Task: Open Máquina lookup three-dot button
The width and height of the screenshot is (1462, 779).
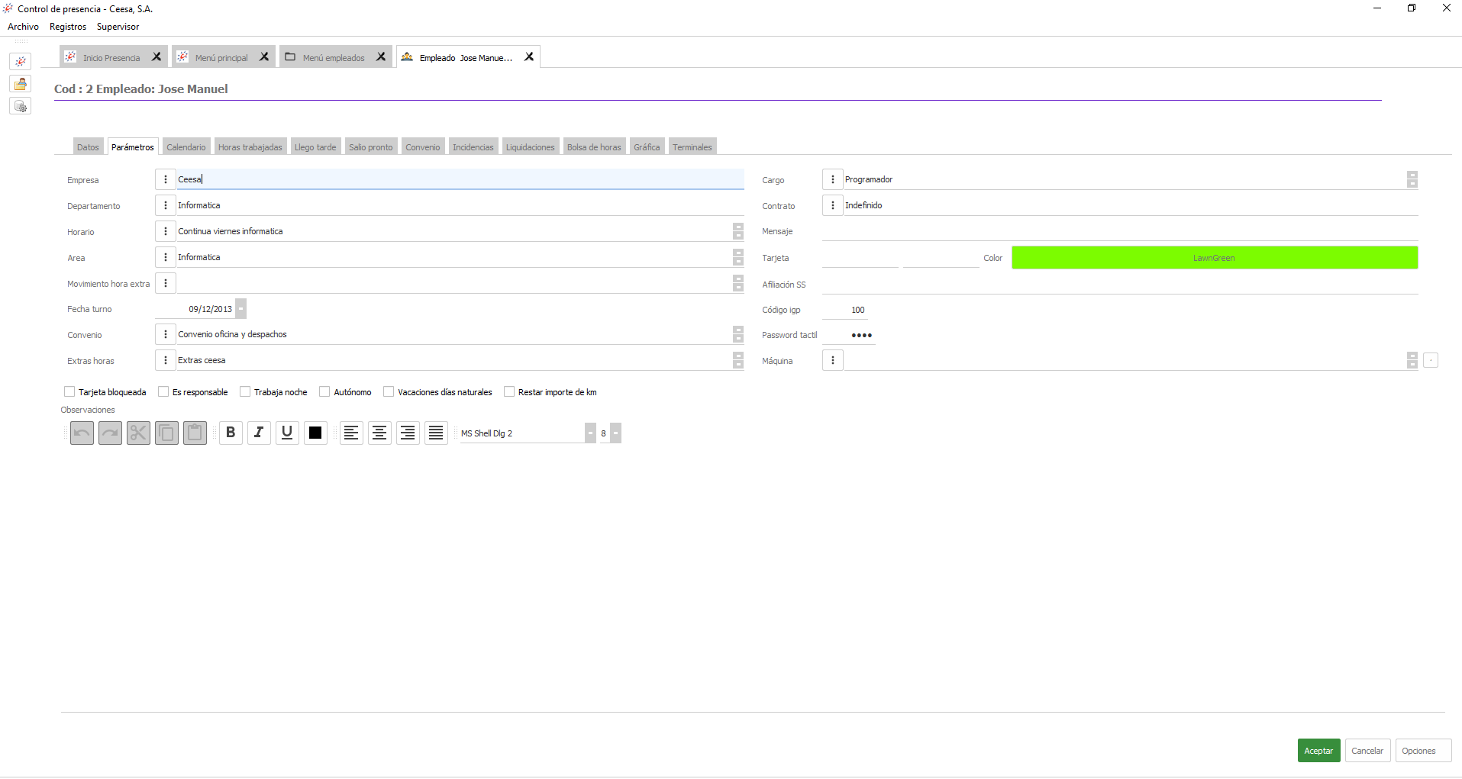Action: click(x=833, y=360)
